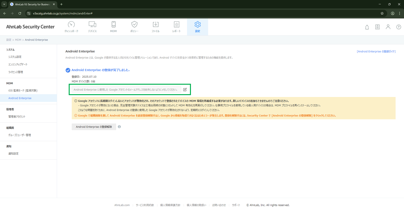Open the Android Enterprise の登録ガイド link
The image size is (404, 219).
coord(376,51)
